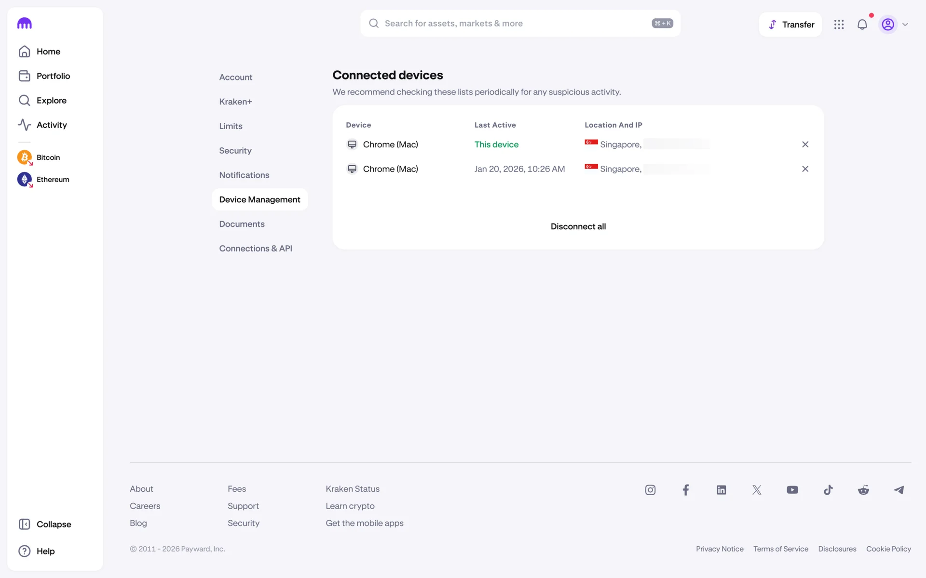Open Kraken's Reddit page
Image resolution: width=926 pixels, height=578 pixels.
pyautogui.click(x=863, y=490)
